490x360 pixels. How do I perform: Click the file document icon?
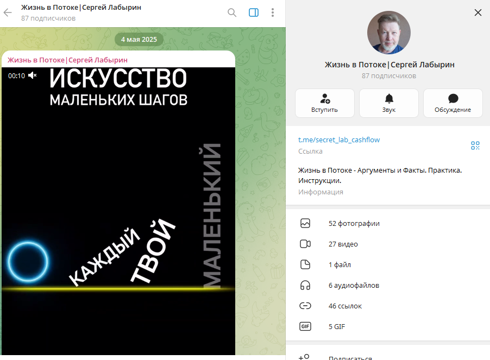305,264
